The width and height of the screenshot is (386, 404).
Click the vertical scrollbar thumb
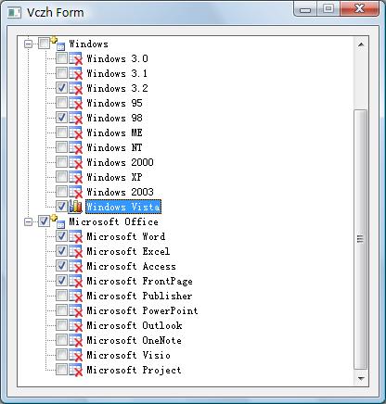[x=361, y=239]
